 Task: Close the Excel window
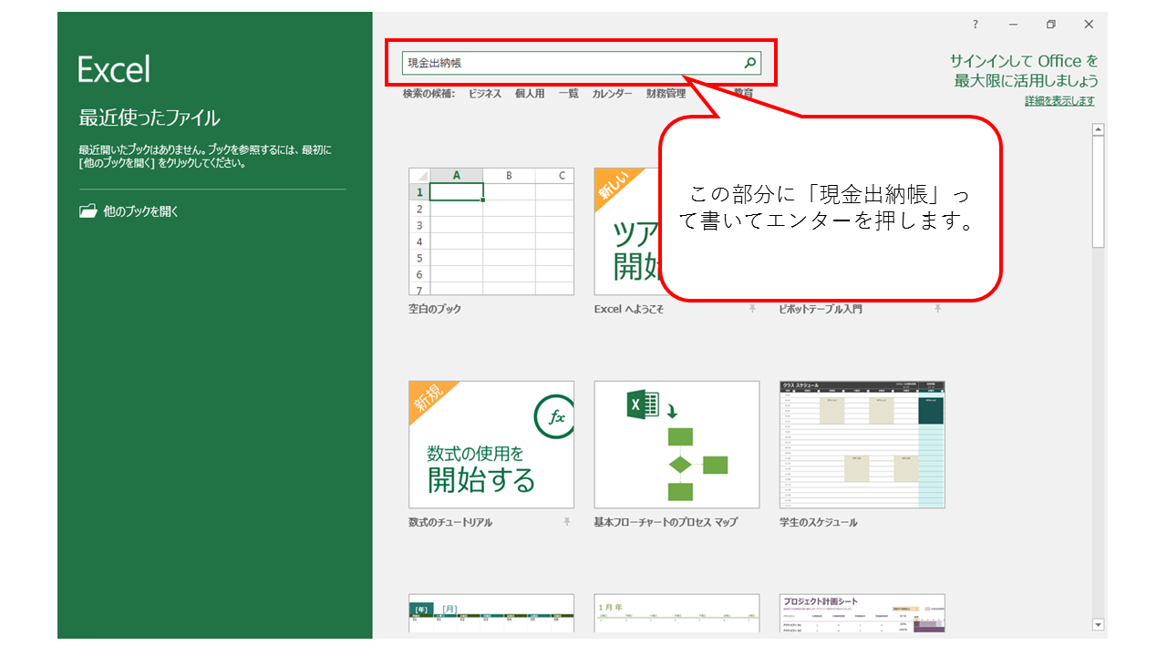point(1089,25)
